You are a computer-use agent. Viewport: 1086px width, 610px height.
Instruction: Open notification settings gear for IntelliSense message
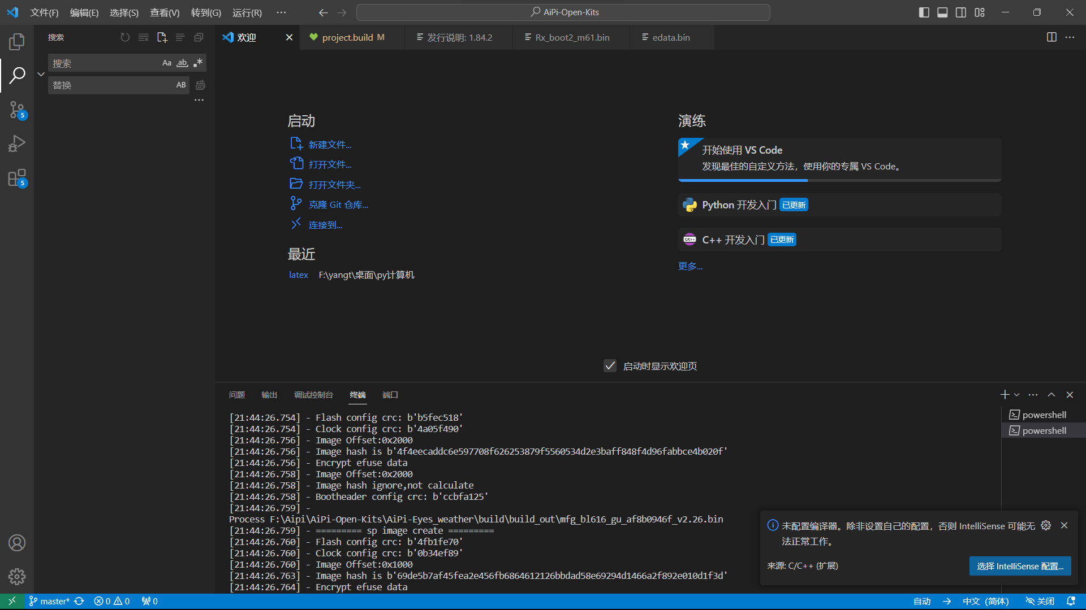pos(1046,525)
